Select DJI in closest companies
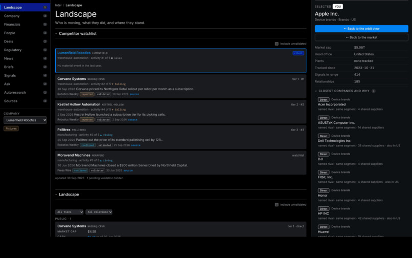This screenshot has height=258, width=412. click(x=321, y=159)
